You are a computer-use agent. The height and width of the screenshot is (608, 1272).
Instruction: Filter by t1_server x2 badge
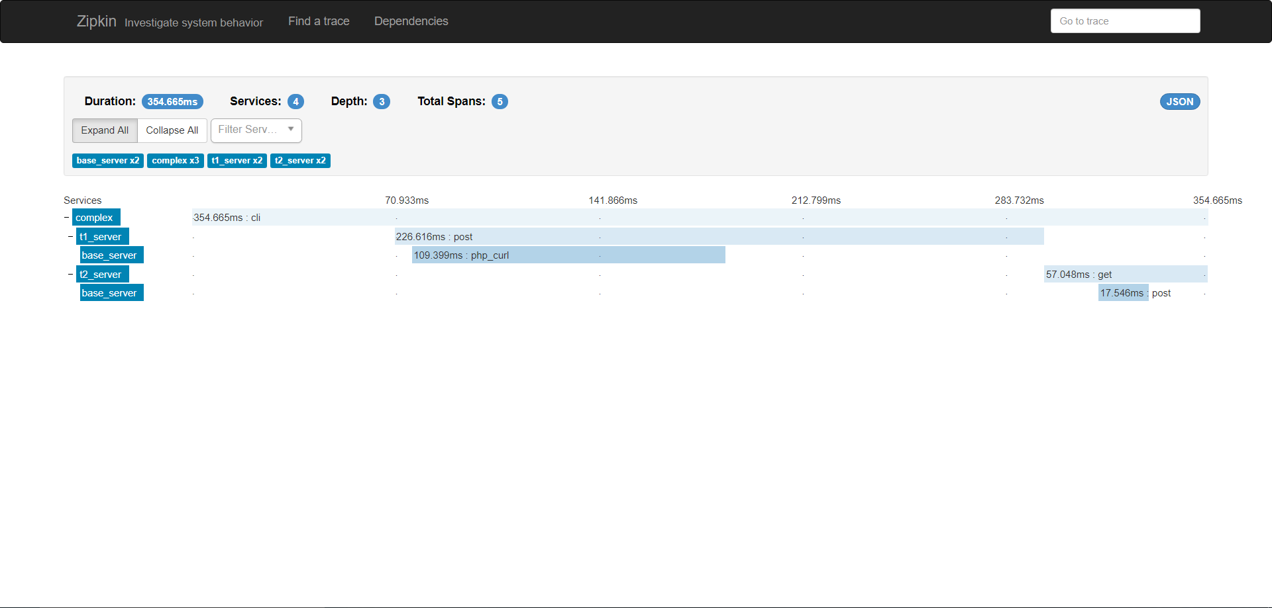point(237,161)
